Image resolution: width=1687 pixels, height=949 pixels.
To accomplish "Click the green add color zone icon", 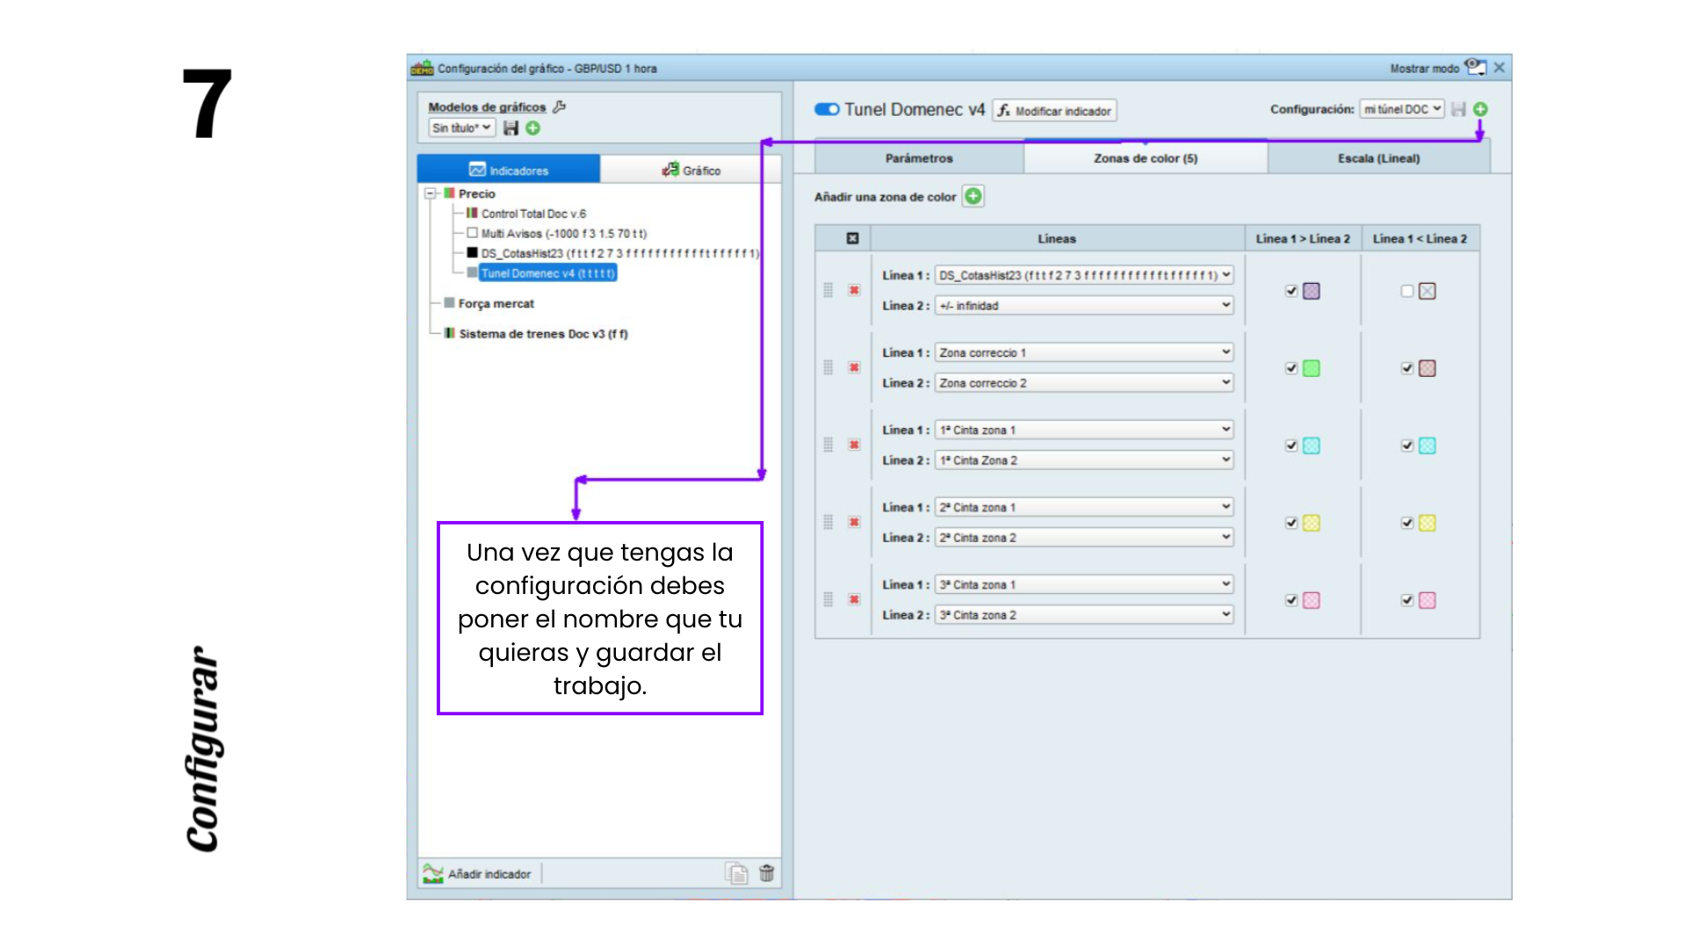I will tap(973, 196).
